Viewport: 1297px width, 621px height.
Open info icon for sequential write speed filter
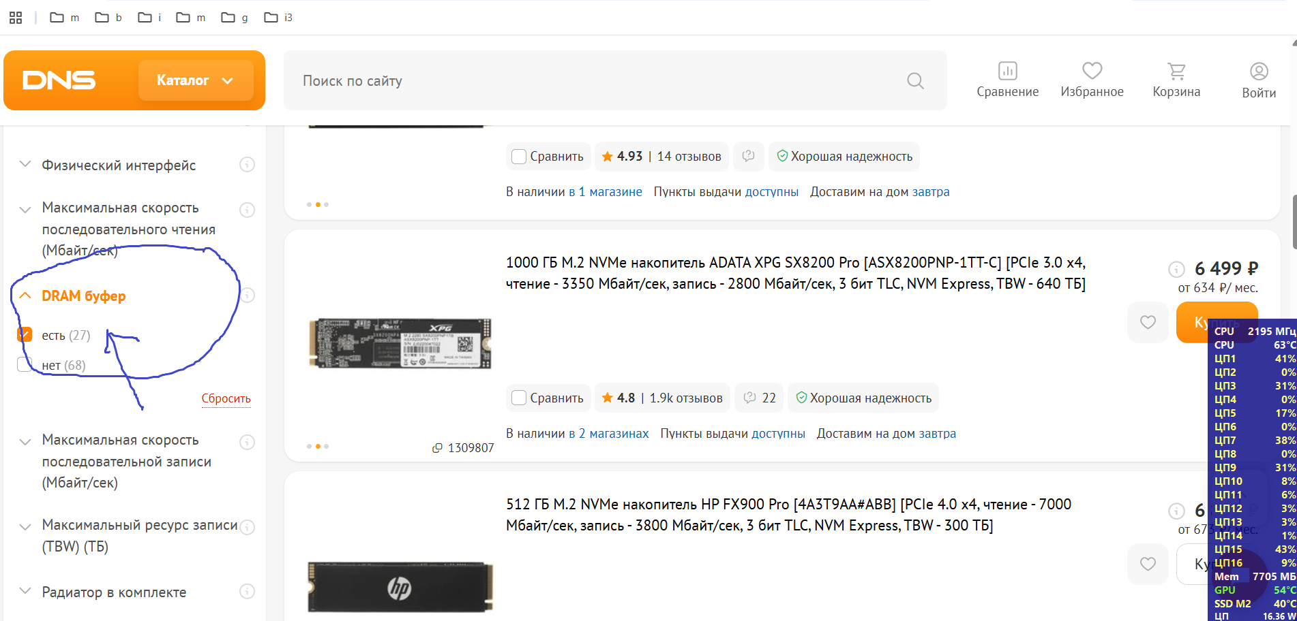(x=248, y=442)
